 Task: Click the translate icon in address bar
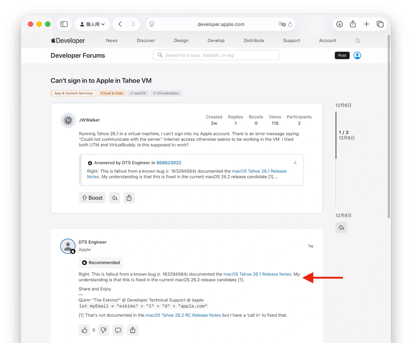[x=282, y=24]
